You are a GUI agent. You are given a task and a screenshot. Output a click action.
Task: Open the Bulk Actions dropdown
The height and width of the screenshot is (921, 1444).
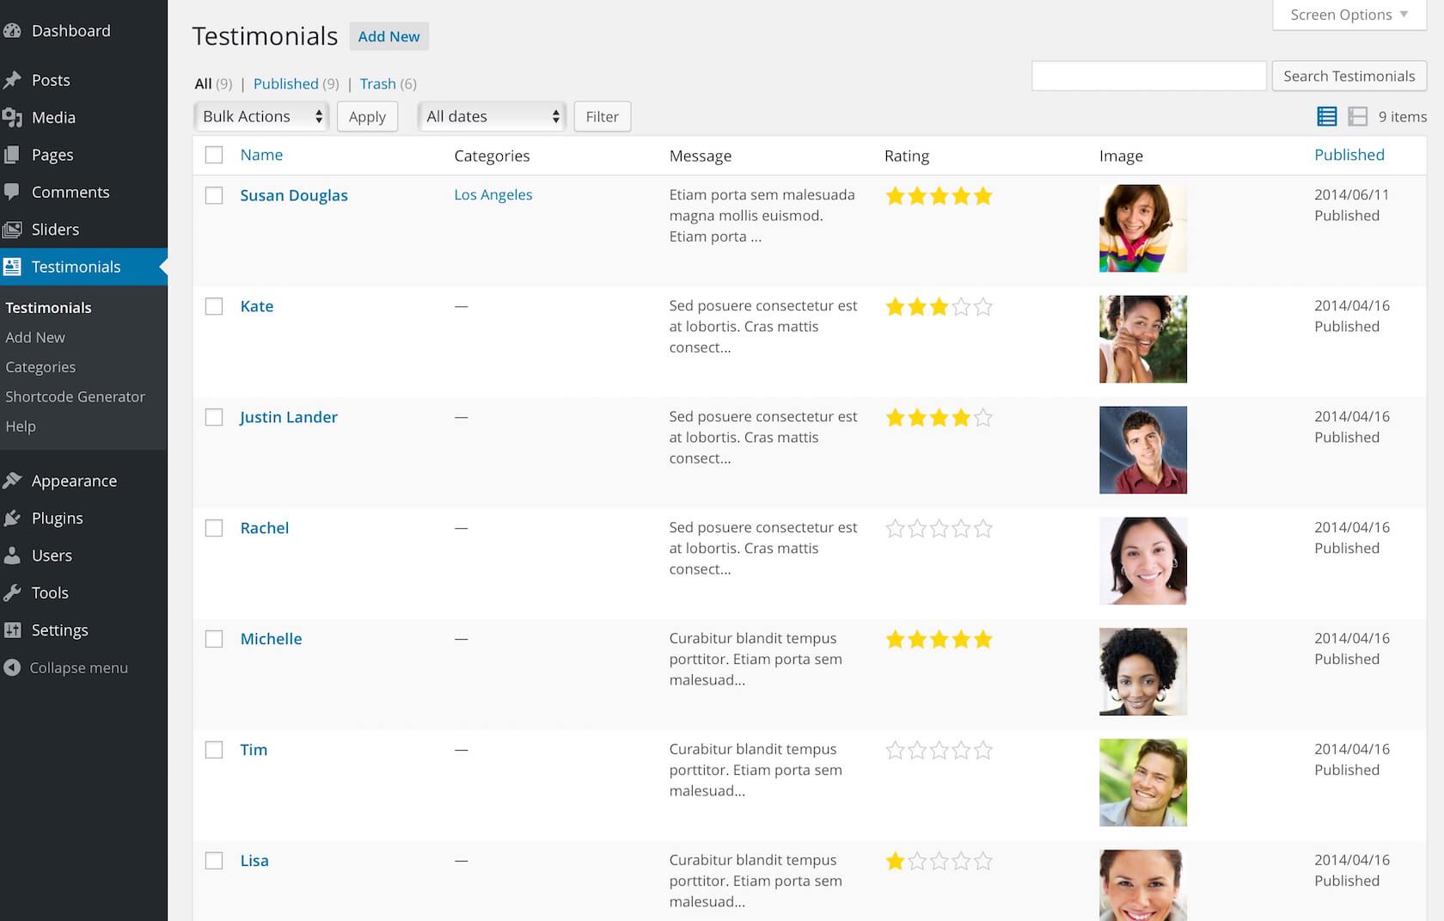tap(261, 116)
